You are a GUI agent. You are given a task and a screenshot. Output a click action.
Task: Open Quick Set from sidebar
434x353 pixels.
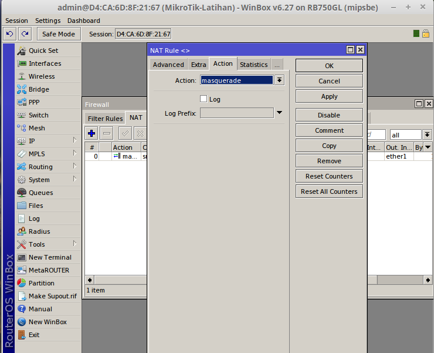click(48, 51)
